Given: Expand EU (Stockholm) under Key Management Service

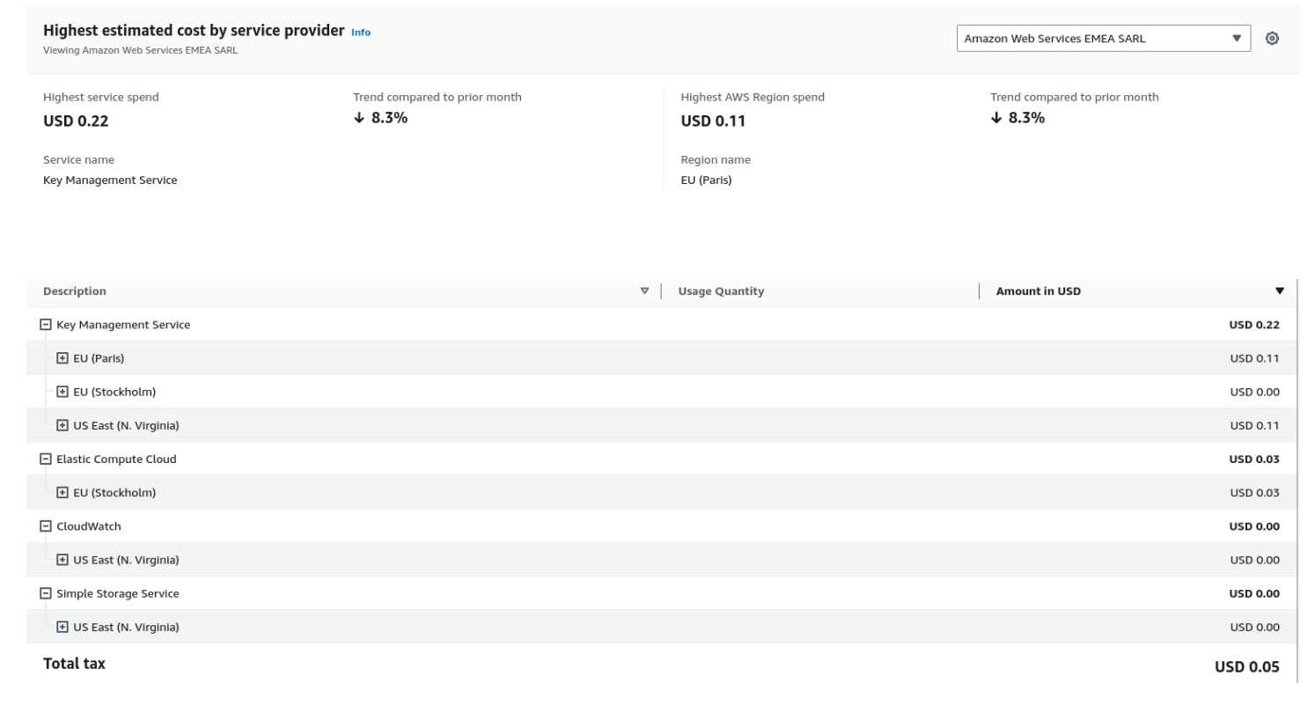Looking at the screenshot, I should pyautogui.click(x=62, y=392).
